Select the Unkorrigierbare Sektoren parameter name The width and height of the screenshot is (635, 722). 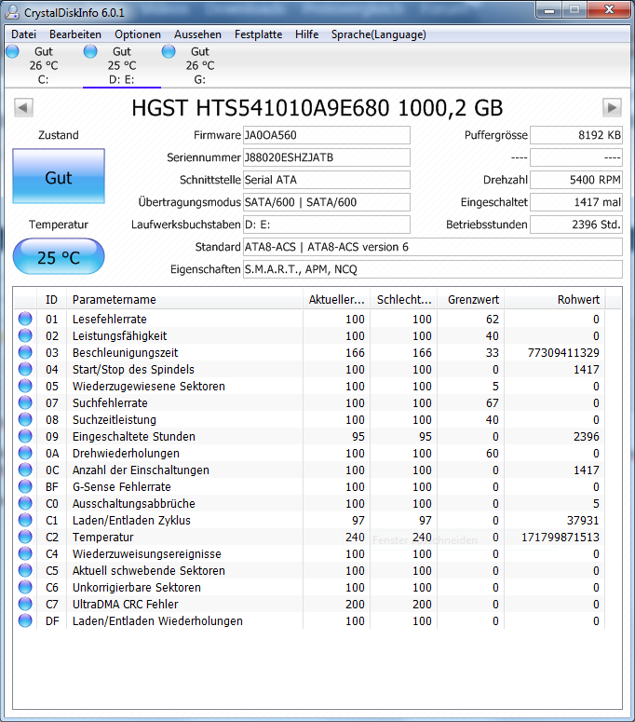137,588
